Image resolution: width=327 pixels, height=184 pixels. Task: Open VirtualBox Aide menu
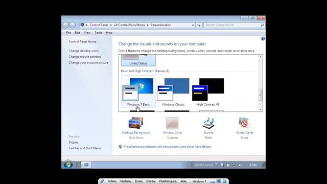coord(183,181)
